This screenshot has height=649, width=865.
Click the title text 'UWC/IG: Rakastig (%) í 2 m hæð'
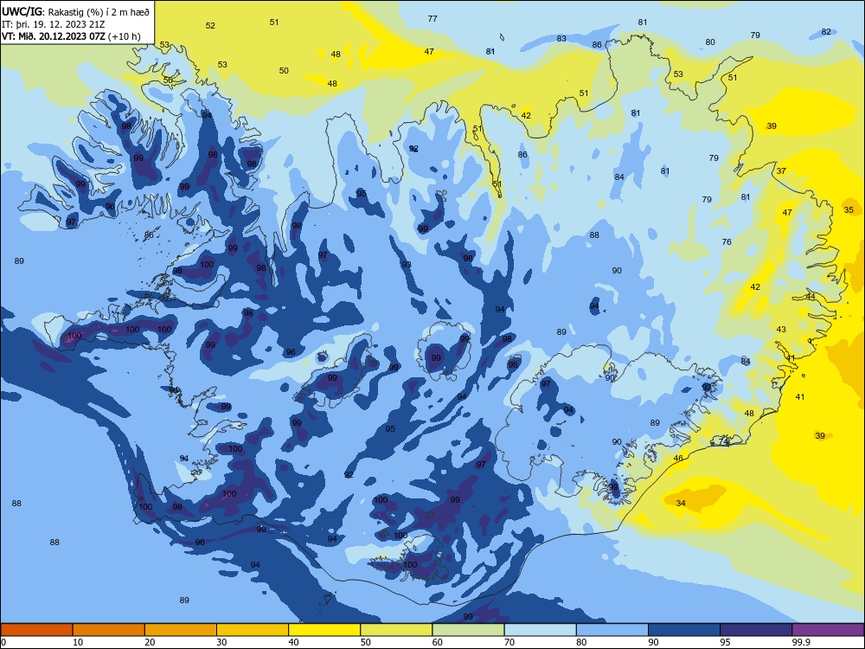75,11
